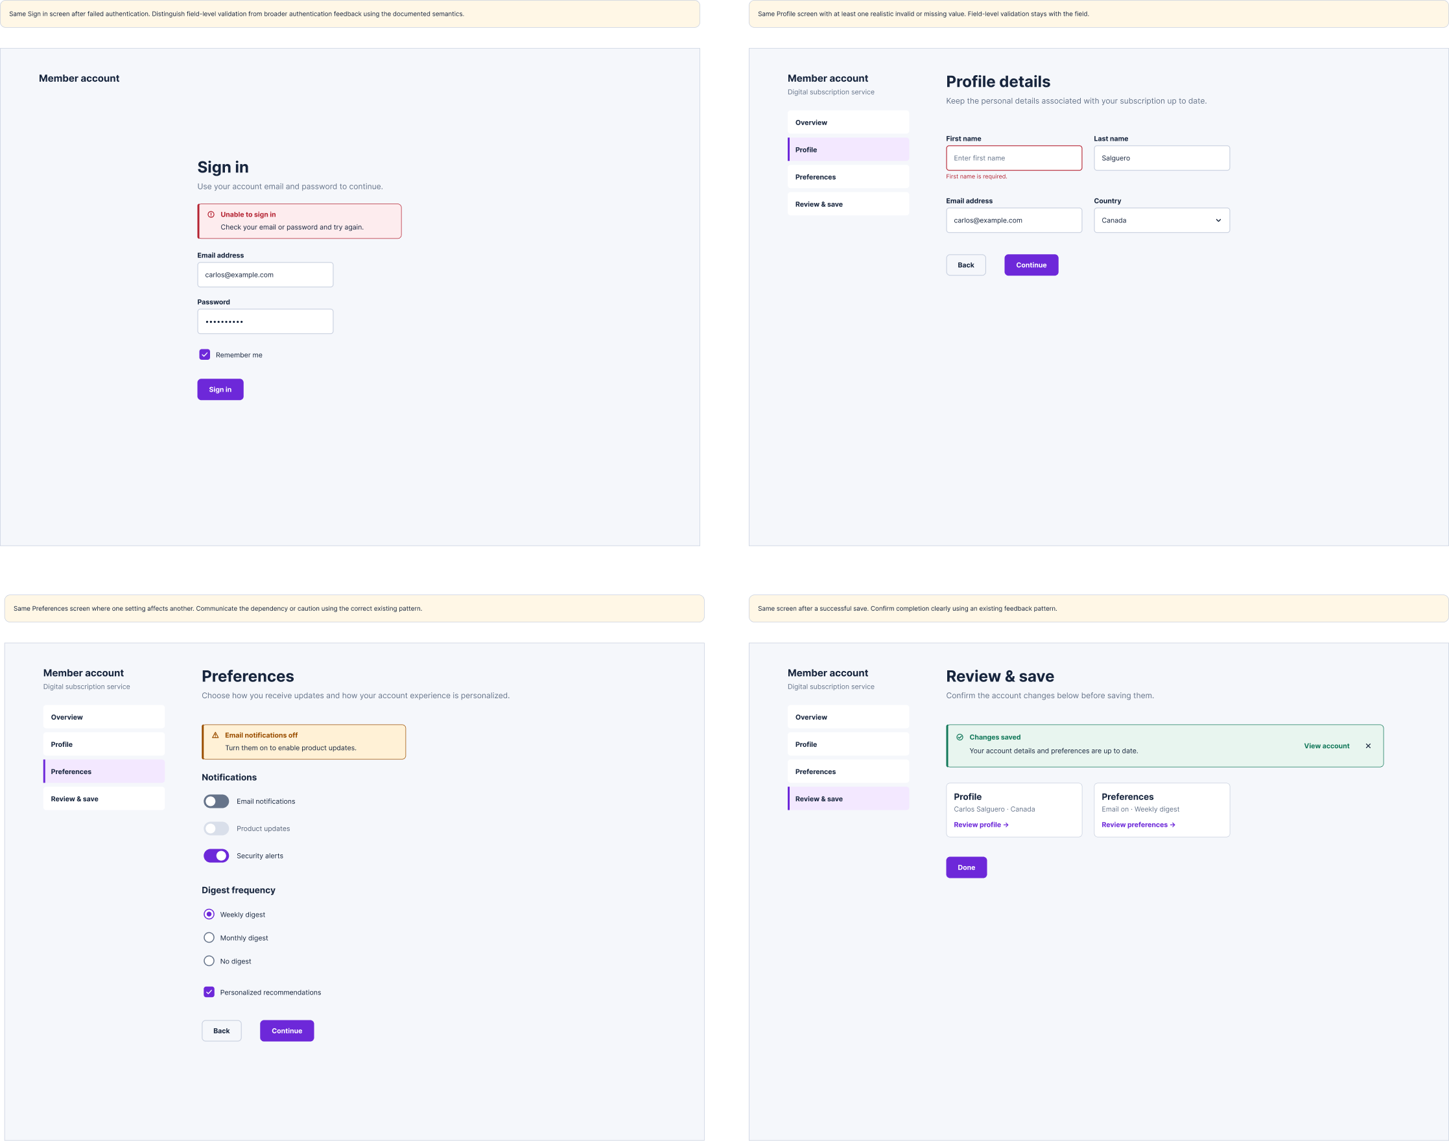Uncheck Personalized recommendations checkbox

[209, 992]
